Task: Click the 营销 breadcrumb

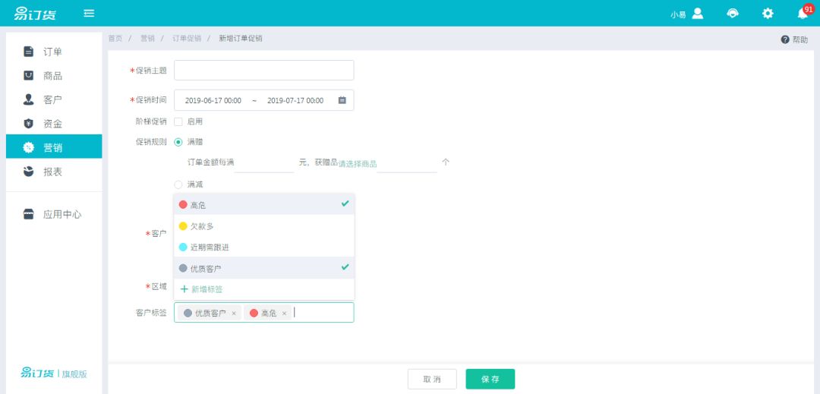Action: tap(147, 39)
